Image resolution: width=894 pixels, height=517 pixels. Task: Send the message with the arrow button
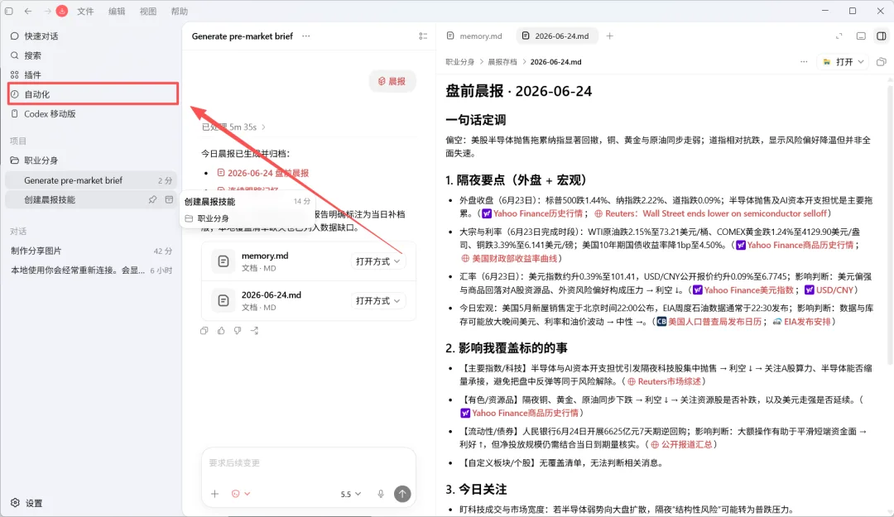coord(402,494)
